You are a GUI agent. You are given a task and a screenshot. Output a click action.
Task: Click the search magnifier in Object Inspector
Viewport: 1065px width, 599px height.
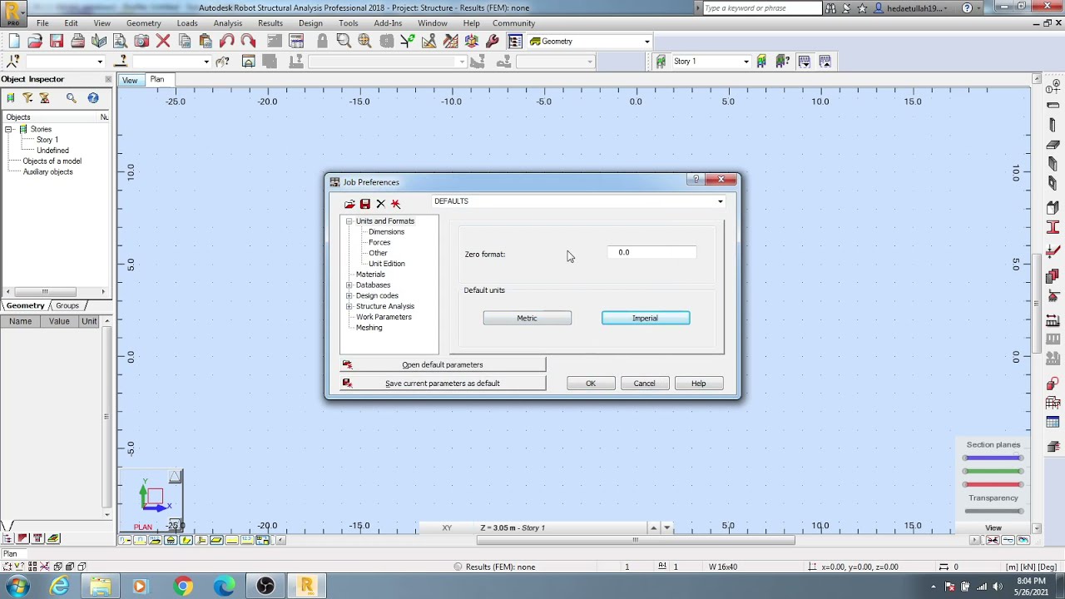click(71, 98)
